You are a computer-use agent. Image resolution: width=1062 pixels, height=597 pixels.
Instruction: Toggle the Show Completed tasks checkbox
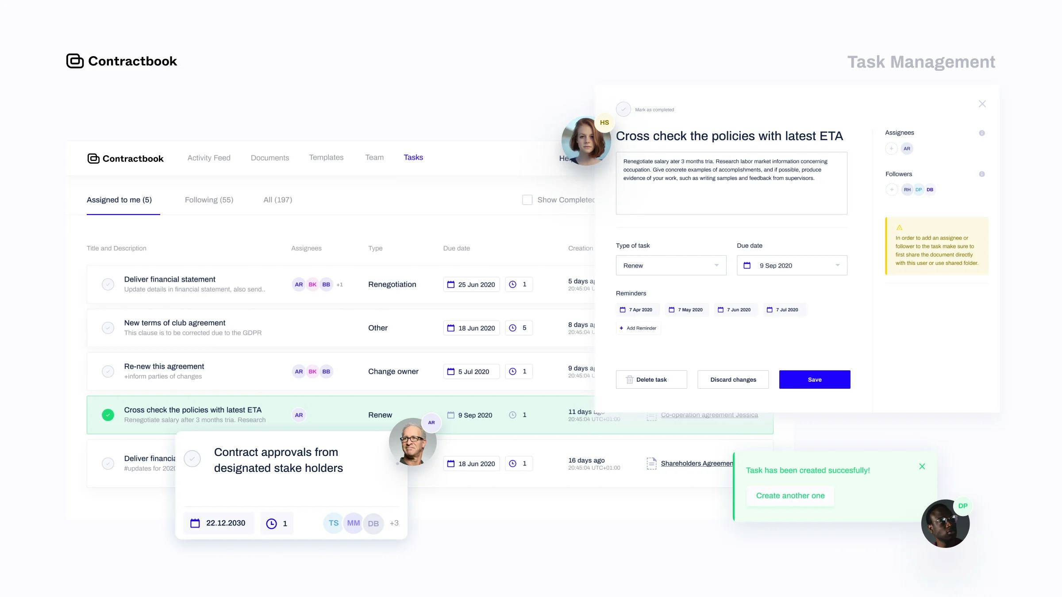pyautogui.click(x=527, y=200)
